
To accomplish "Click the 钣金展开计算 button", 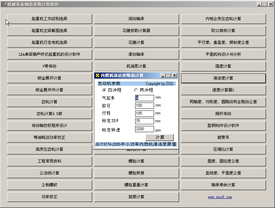I will click(50, 78).
